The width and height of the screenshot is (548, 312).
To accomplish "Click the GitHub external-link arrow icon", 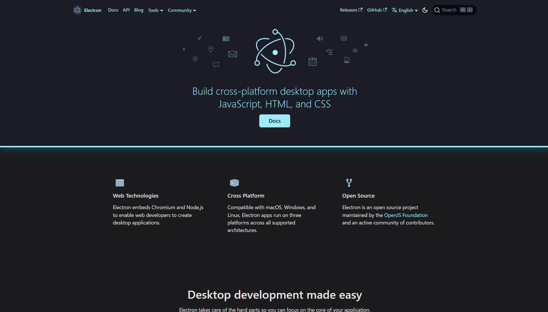I will (x=385, y=10).
